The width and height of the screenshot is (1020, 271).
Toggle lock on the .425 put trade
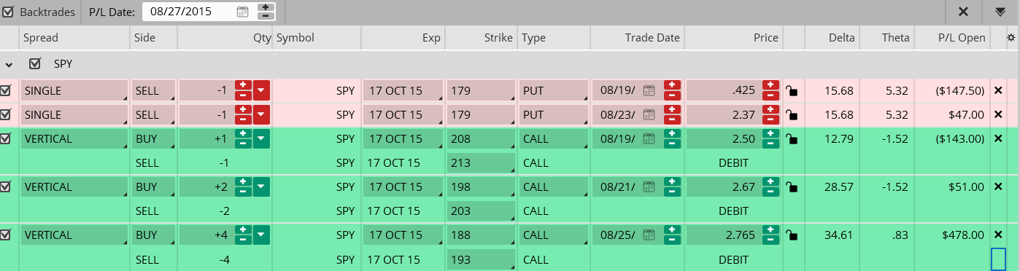tap(792, 91)
